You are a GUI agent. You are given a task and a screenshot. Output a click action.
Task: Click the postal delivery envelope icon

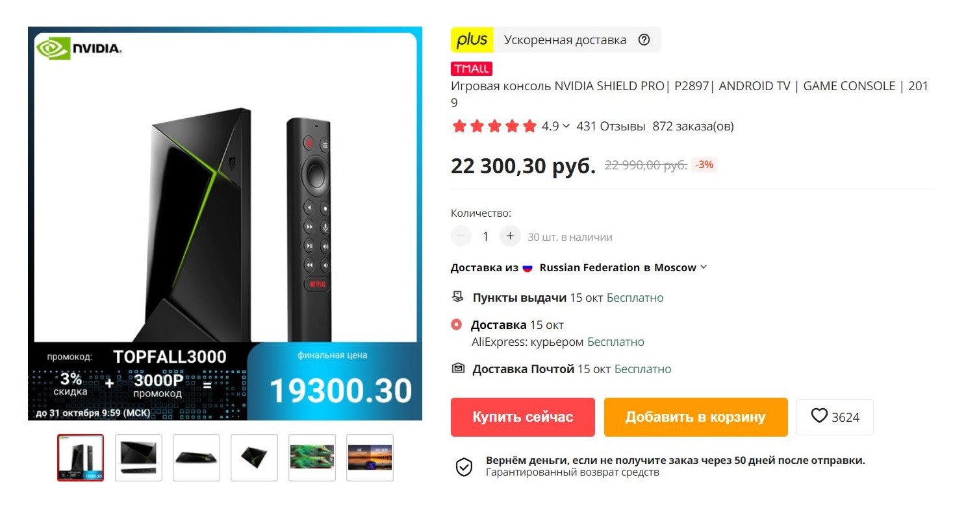click(458, 369)
